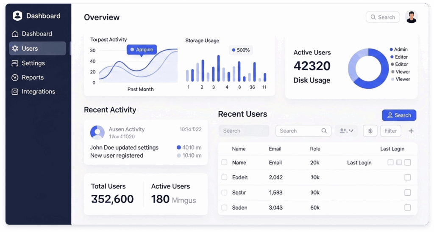Click the Dashboard logo icon in sidebar
Image resolution: width=434 pixels, height=232 pixels.
tap(17, 16)
